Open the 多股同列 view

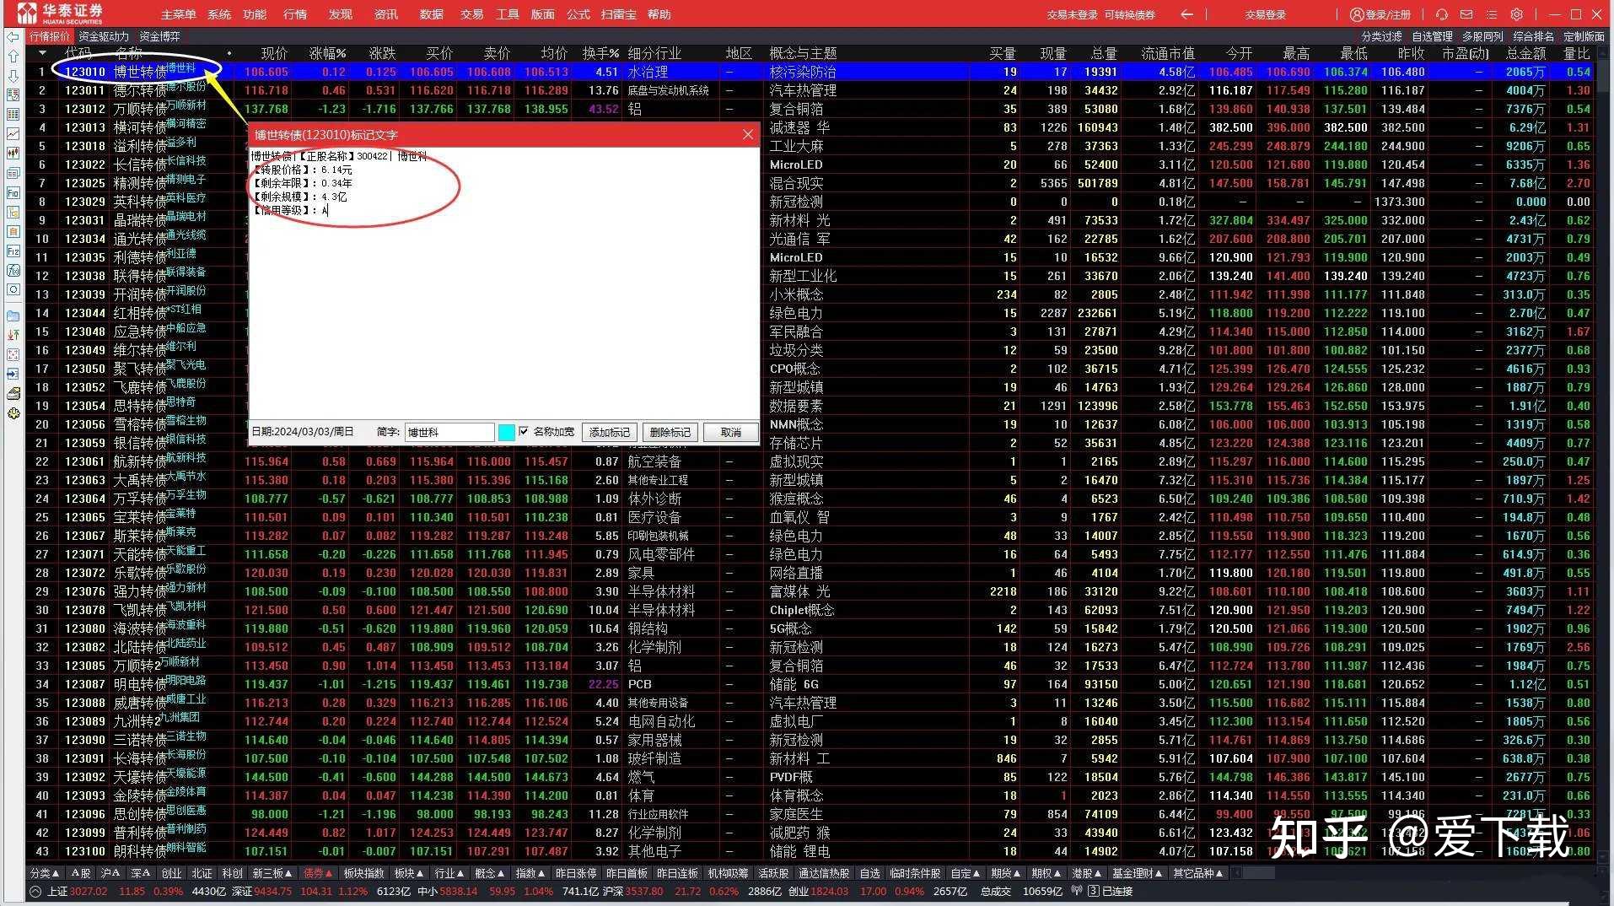[x=1483, y=36]
